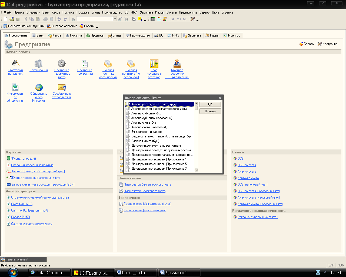This screenshot has width=346, height=277.
Task: Click OK in the Выбор объекта dialog
Action: [x=210, y=104]
